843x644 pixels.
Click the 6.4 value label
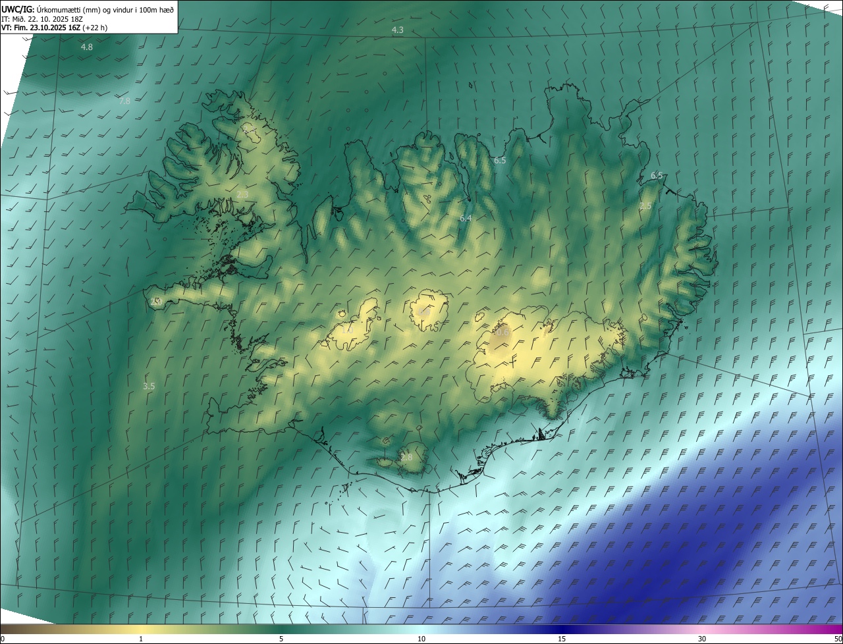click(x=466, y=218)
